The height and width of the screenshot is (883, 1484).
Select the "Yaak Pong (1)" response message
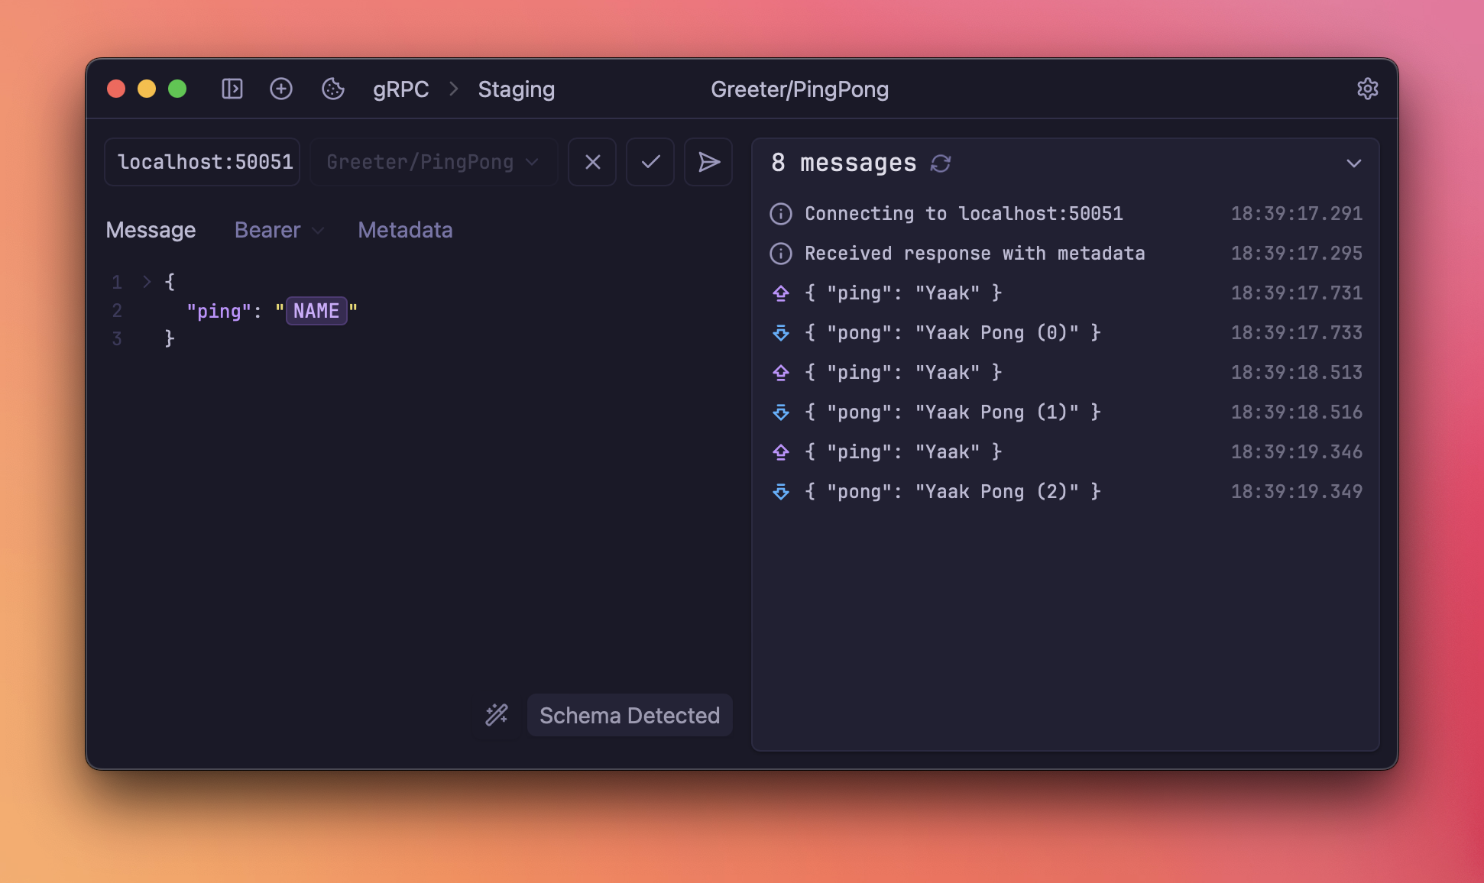click(952, 412)
